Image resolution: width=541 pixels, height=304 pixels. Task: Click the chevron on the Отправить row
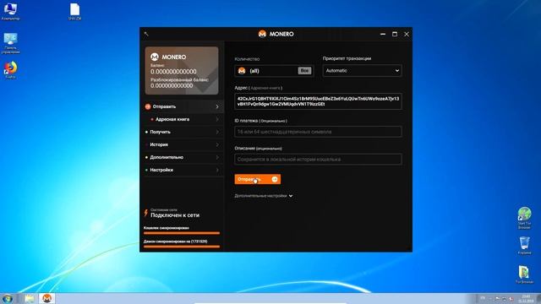[217, 107]
